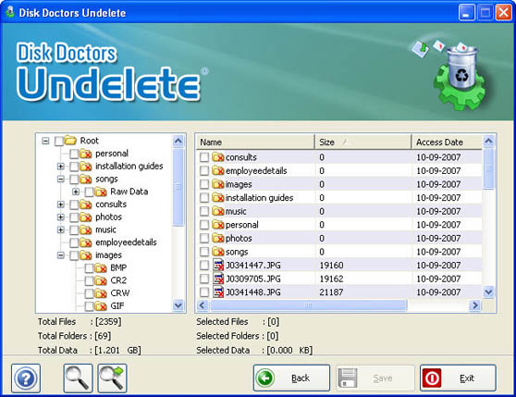Check the Root checkbox in the tree
Viewport: 516px width, 397px height.
pyautogui.click(x=59, y=142)
